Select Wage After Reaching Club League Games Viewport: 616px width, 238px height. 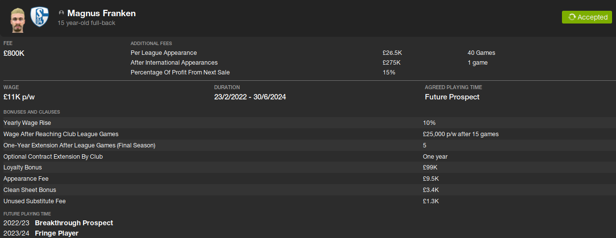(x=61, y=134)
